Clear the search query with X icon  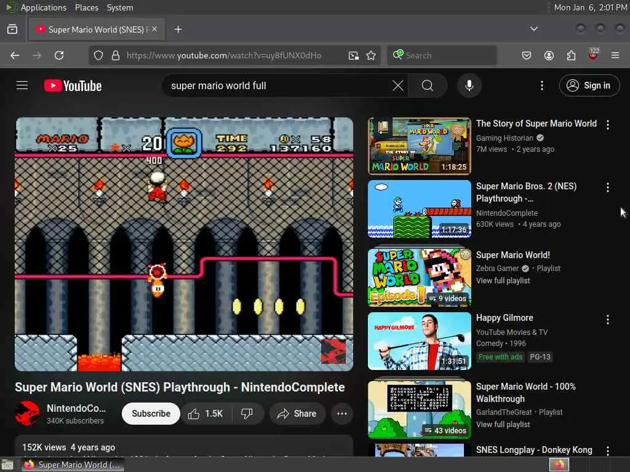[x=397, y=85]
